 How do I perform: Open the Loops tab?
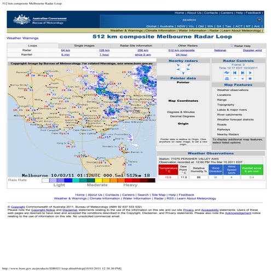[x=33, y=45]
